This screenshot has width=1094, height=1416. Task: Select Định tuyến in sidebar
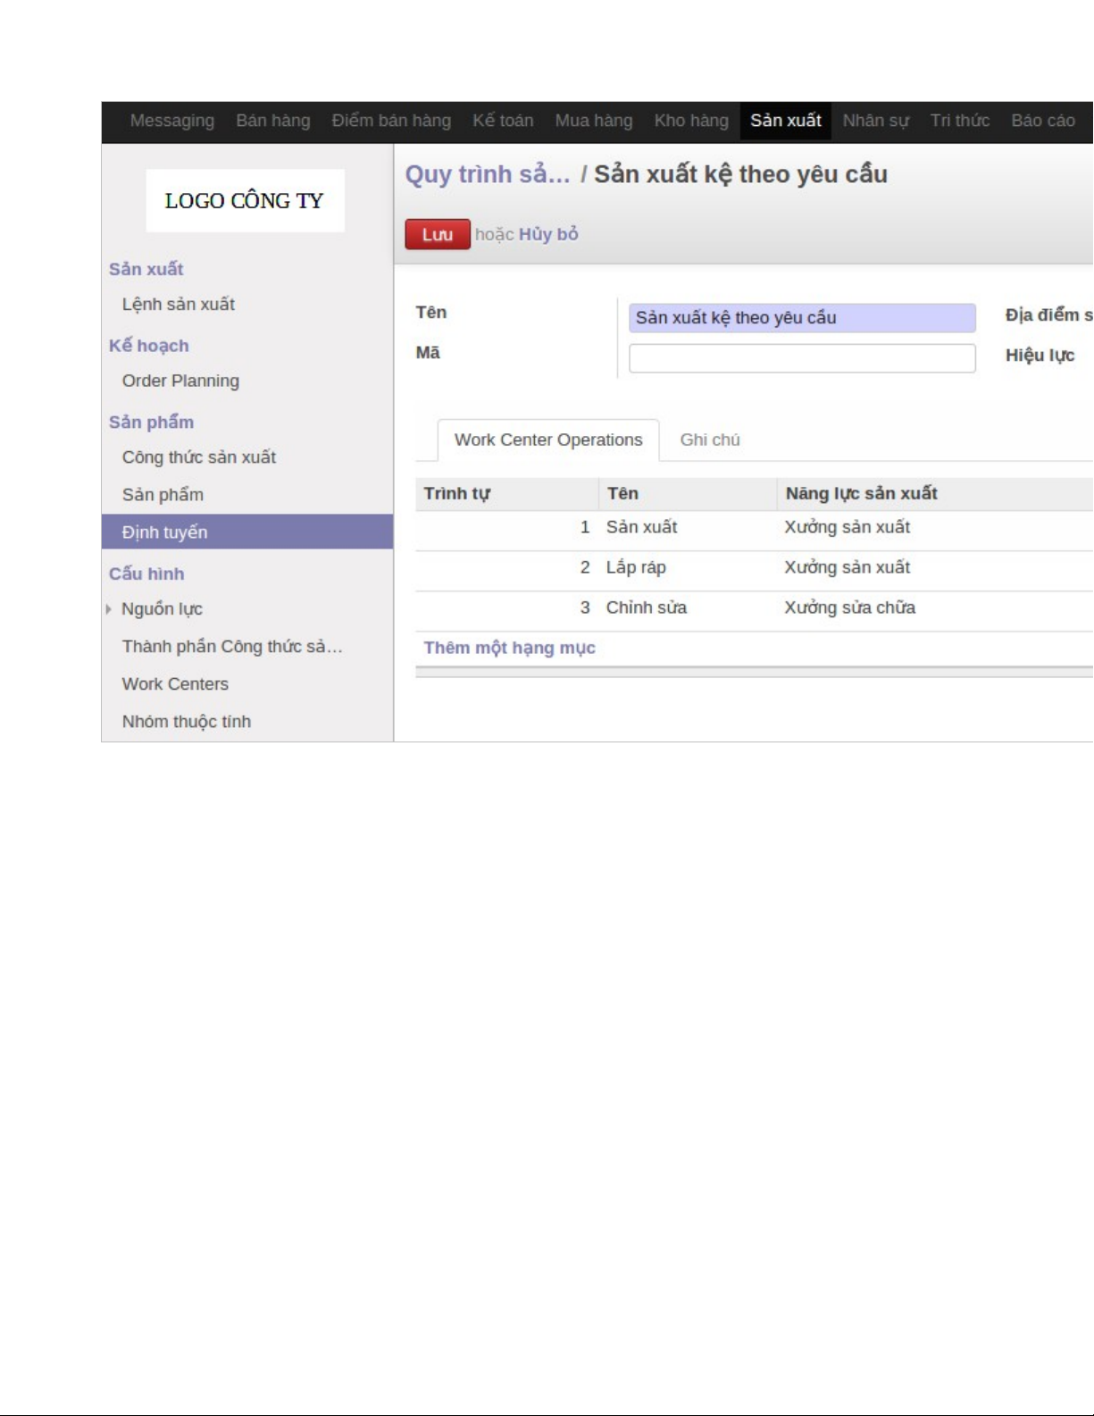[x=247, y=532]
